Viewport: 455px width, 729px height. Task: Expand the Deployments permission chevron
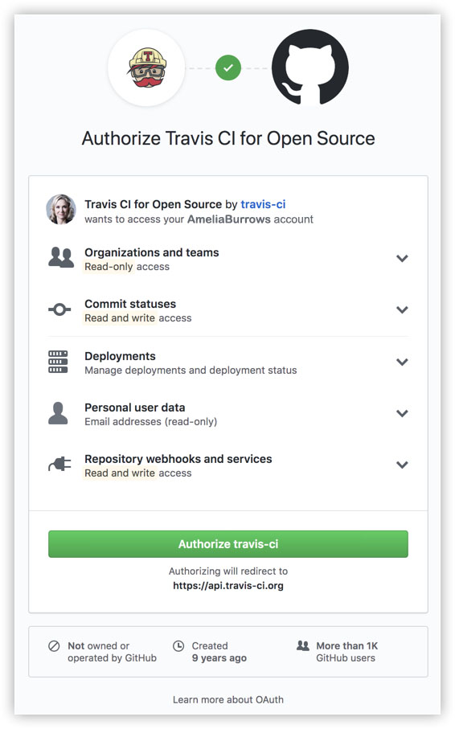tap(402, 362)
